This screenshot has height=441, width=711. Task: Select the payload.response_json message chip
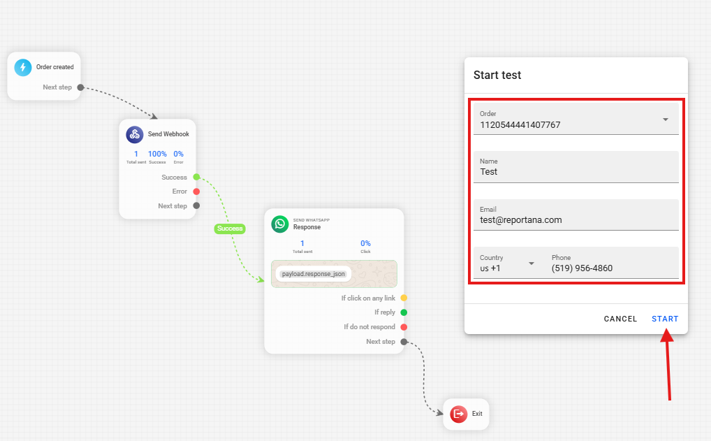(314, 274)
